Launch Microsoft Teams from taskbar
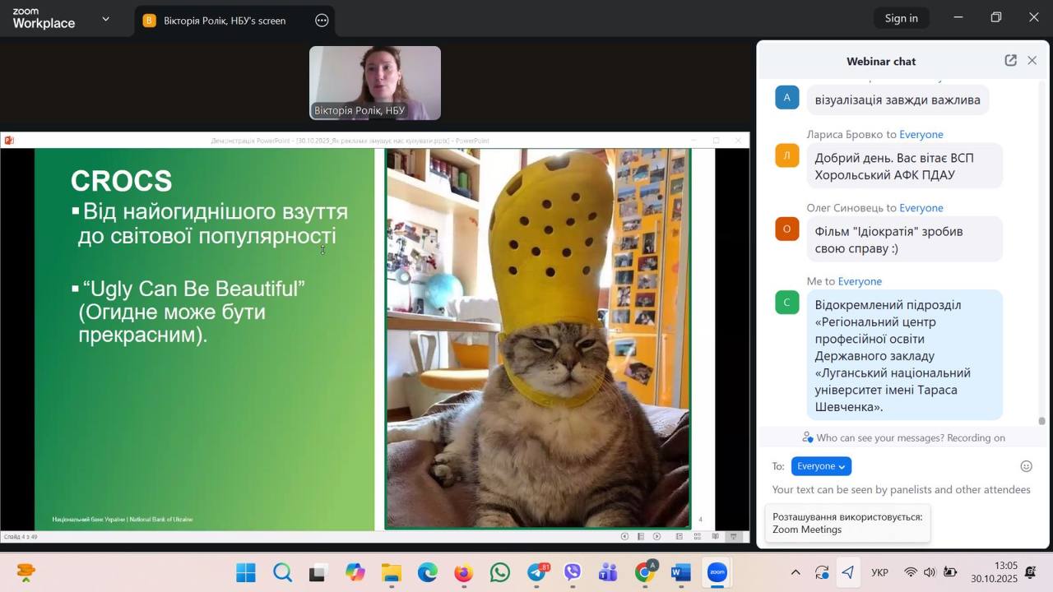The width and height of the screenshot is (1053, 592). 608,572
